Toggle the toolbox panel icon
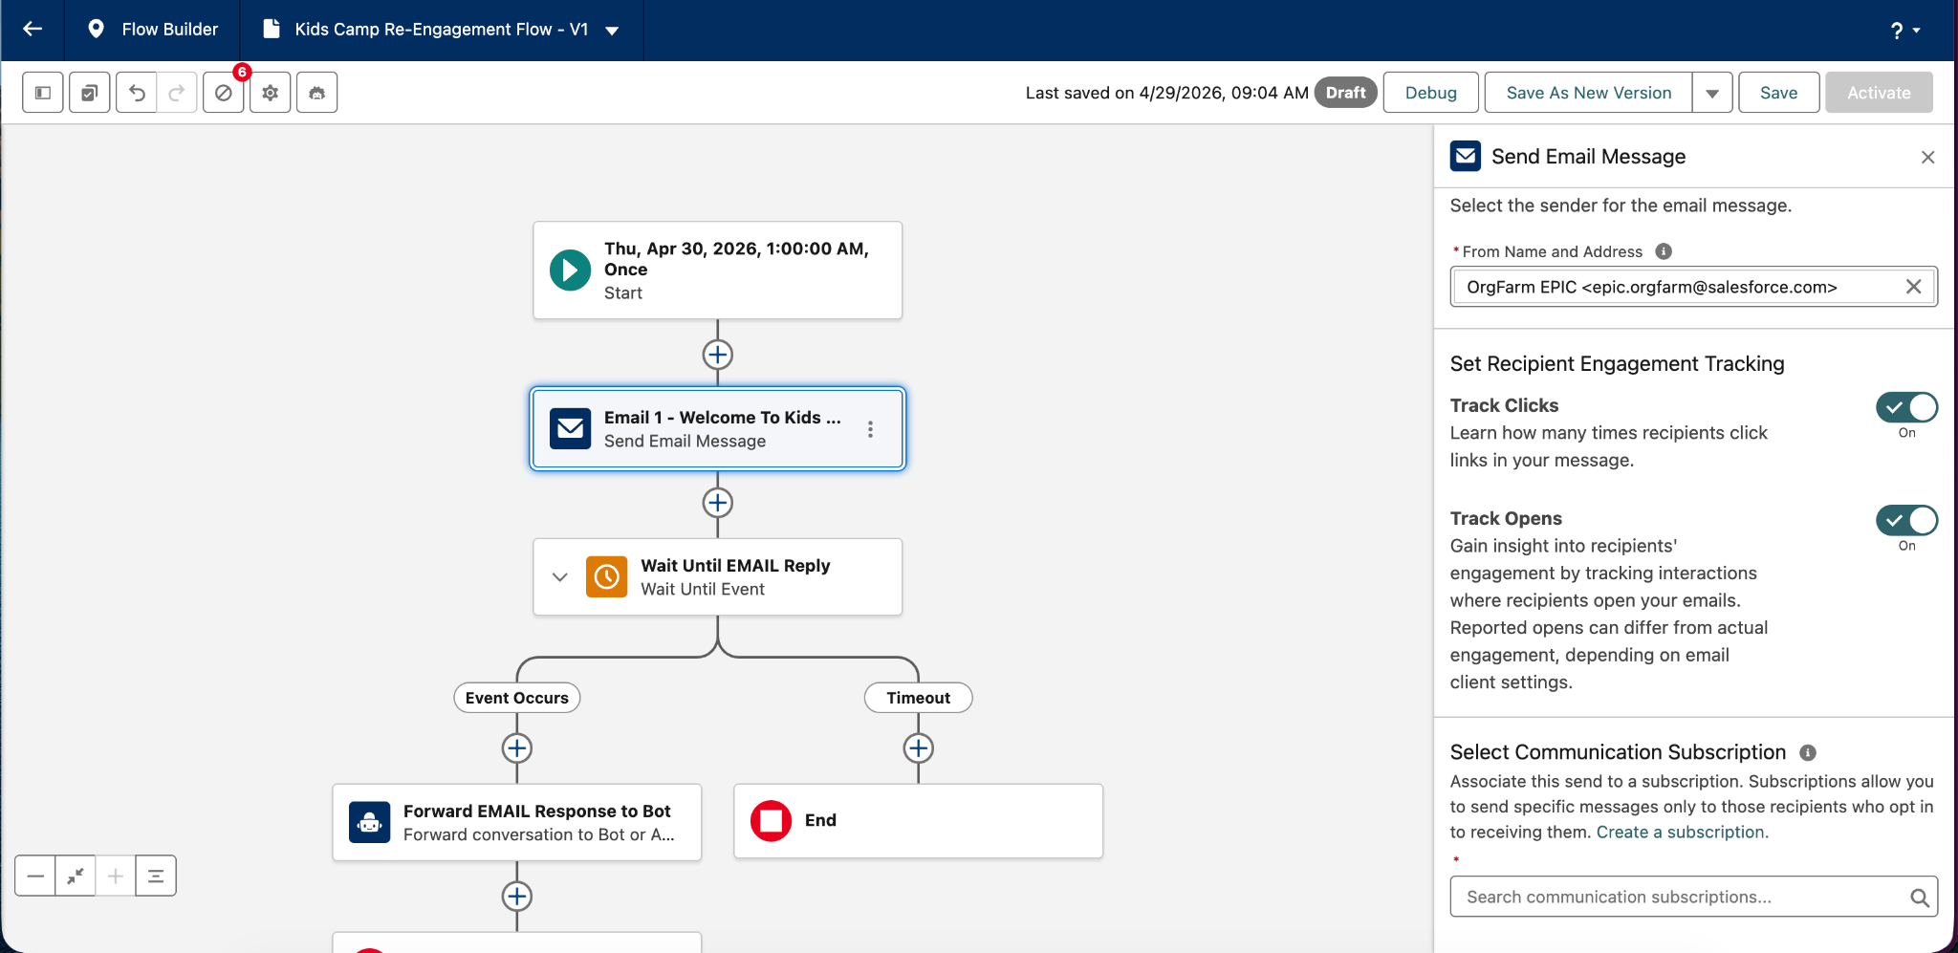 point(43,93)
